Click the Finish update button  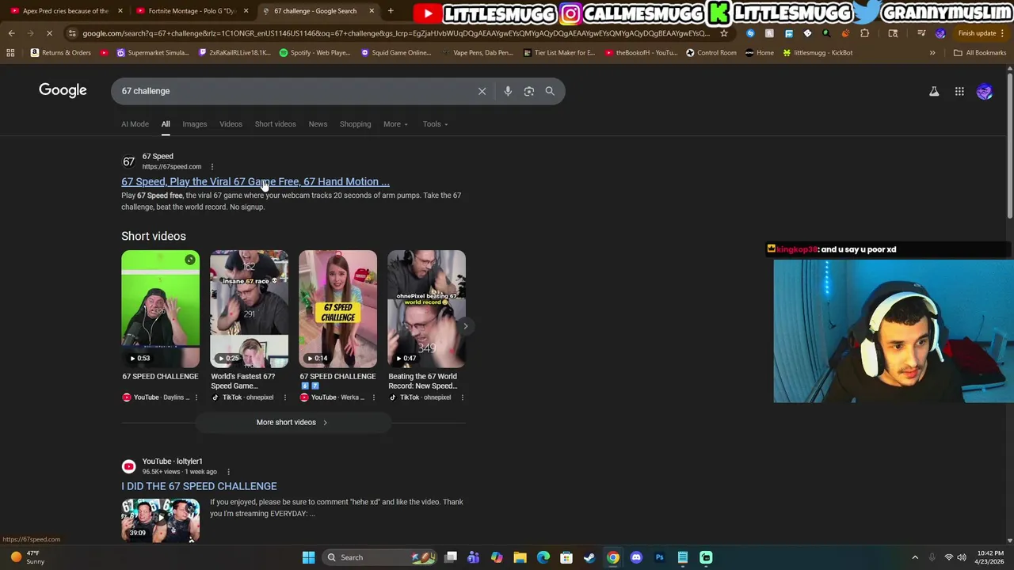coord(982,33)
